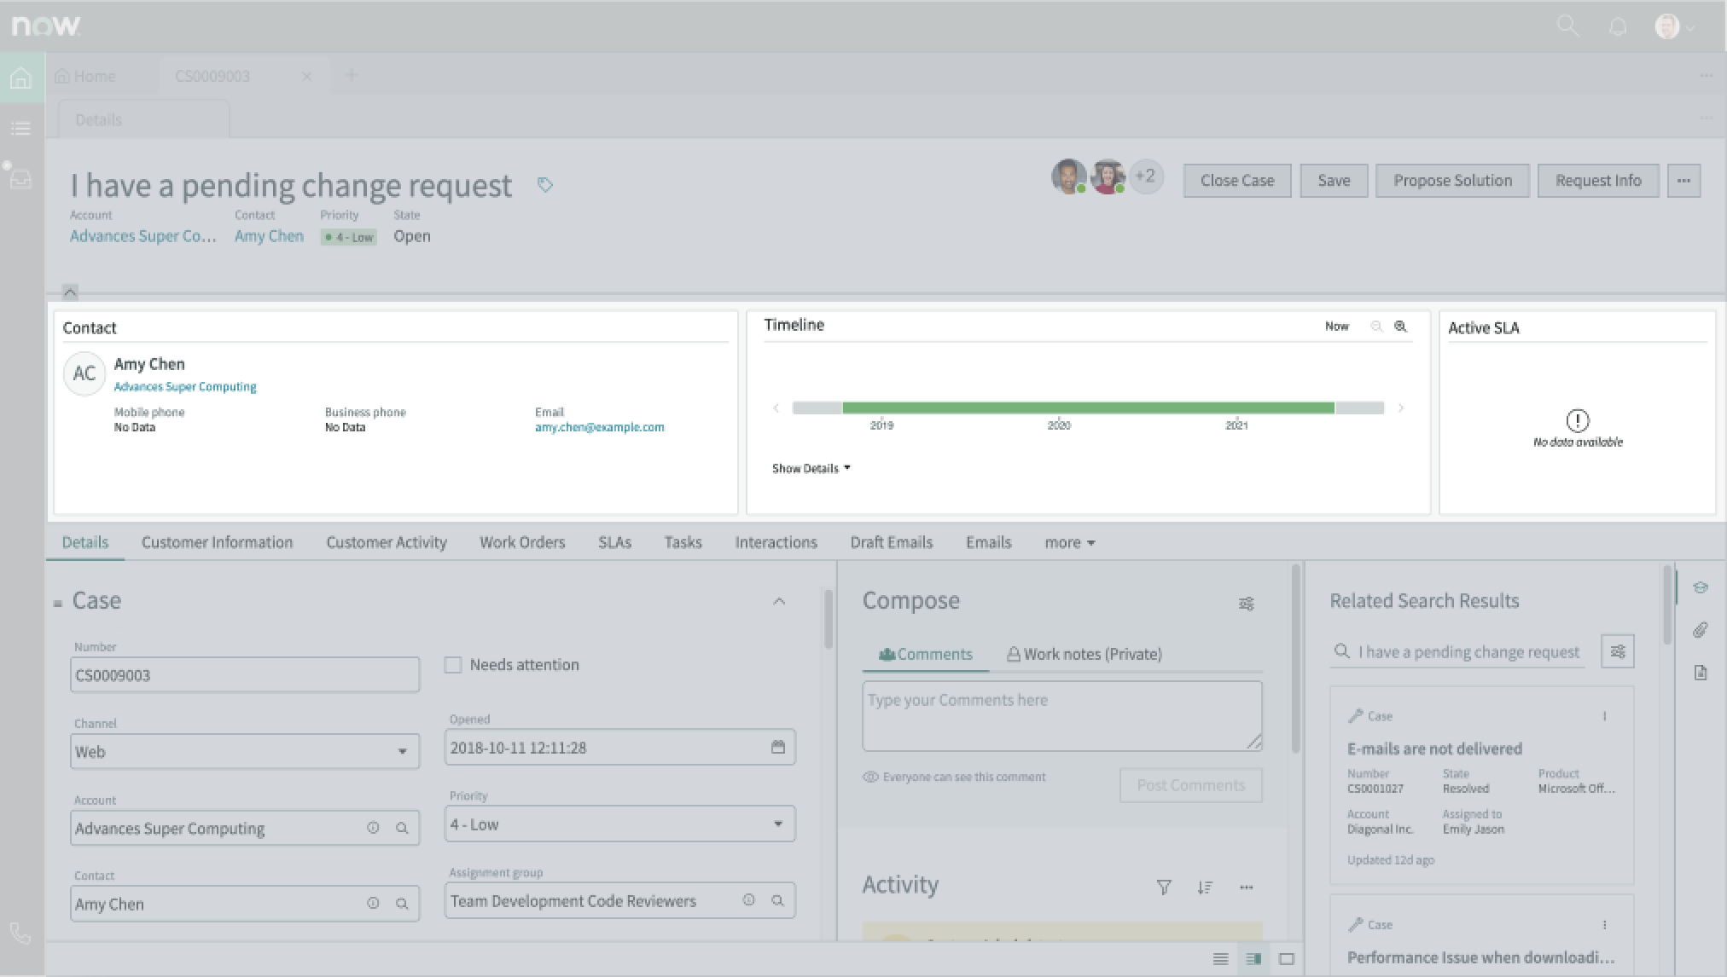Open the attachment paperclip in right sidebar
The image size is (1727, 977).
coord(1701,629)
